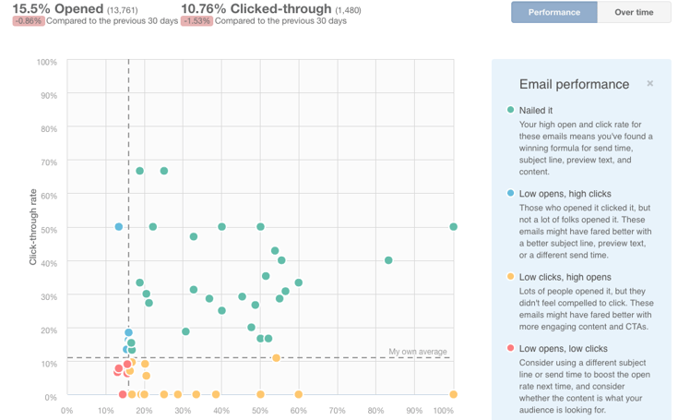Image resolution: width=678 pixels, height=420 pixels.
Task: Click the My own average line label
Action: click(x=418, y=352)
